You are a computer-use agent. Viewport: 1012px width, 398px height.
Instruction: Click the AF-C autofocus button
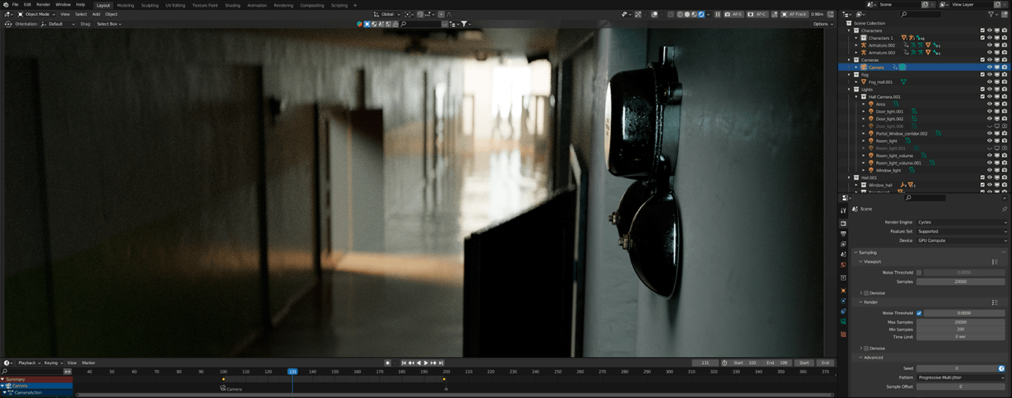759,14
